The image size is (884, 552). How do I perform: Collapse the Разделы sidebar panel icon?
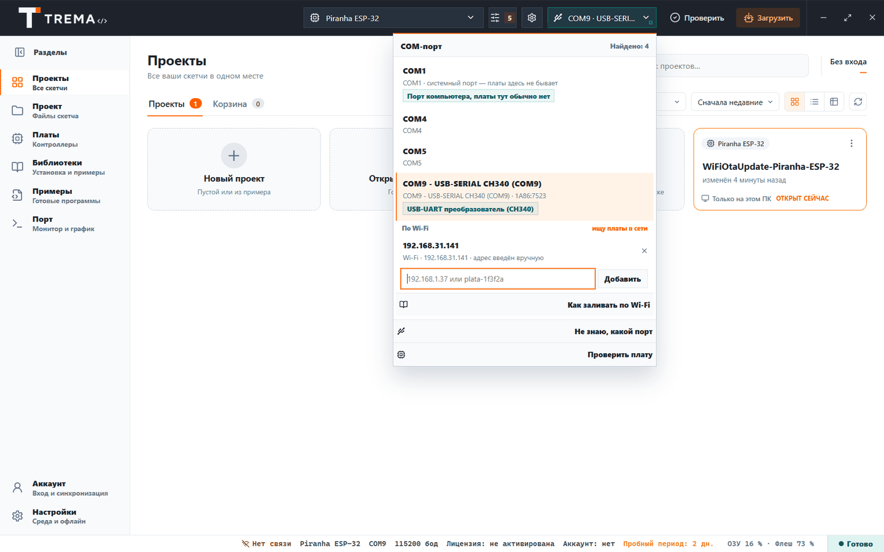pyautogui.click(x=20, y=52)
